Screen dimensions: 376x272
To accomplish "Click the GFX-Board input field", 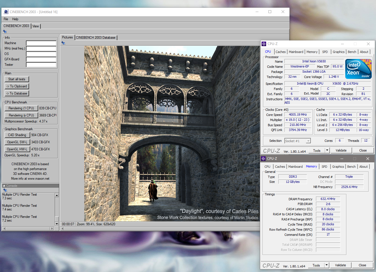I will (41, 59).
